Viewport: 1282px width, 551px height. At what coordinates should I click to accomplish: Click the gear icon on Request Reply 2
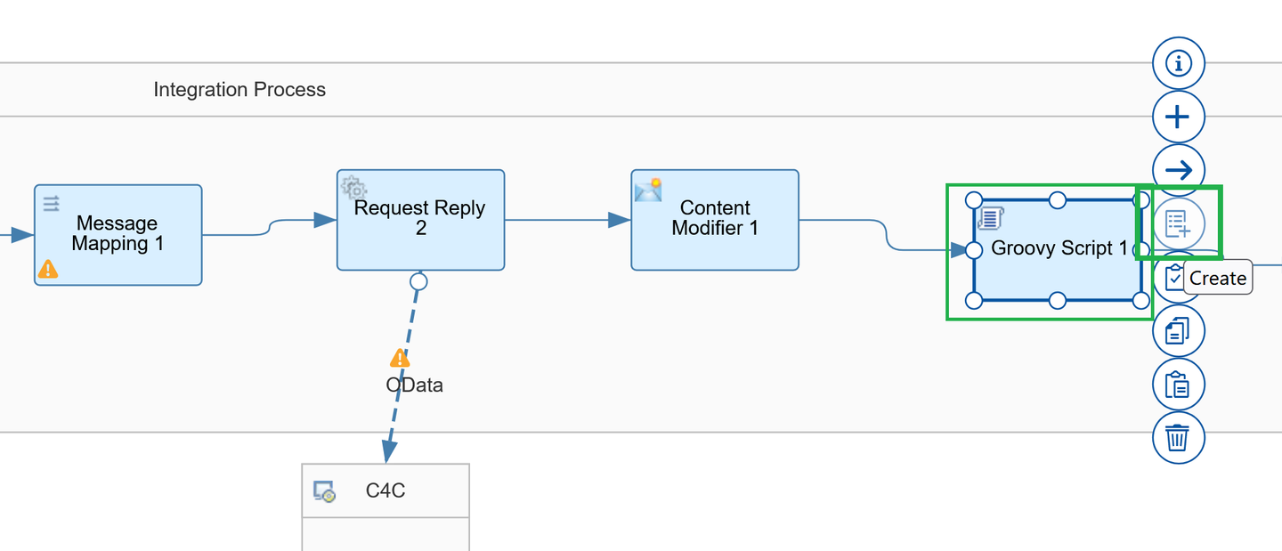pyautogui.click(x=354, y=187)
